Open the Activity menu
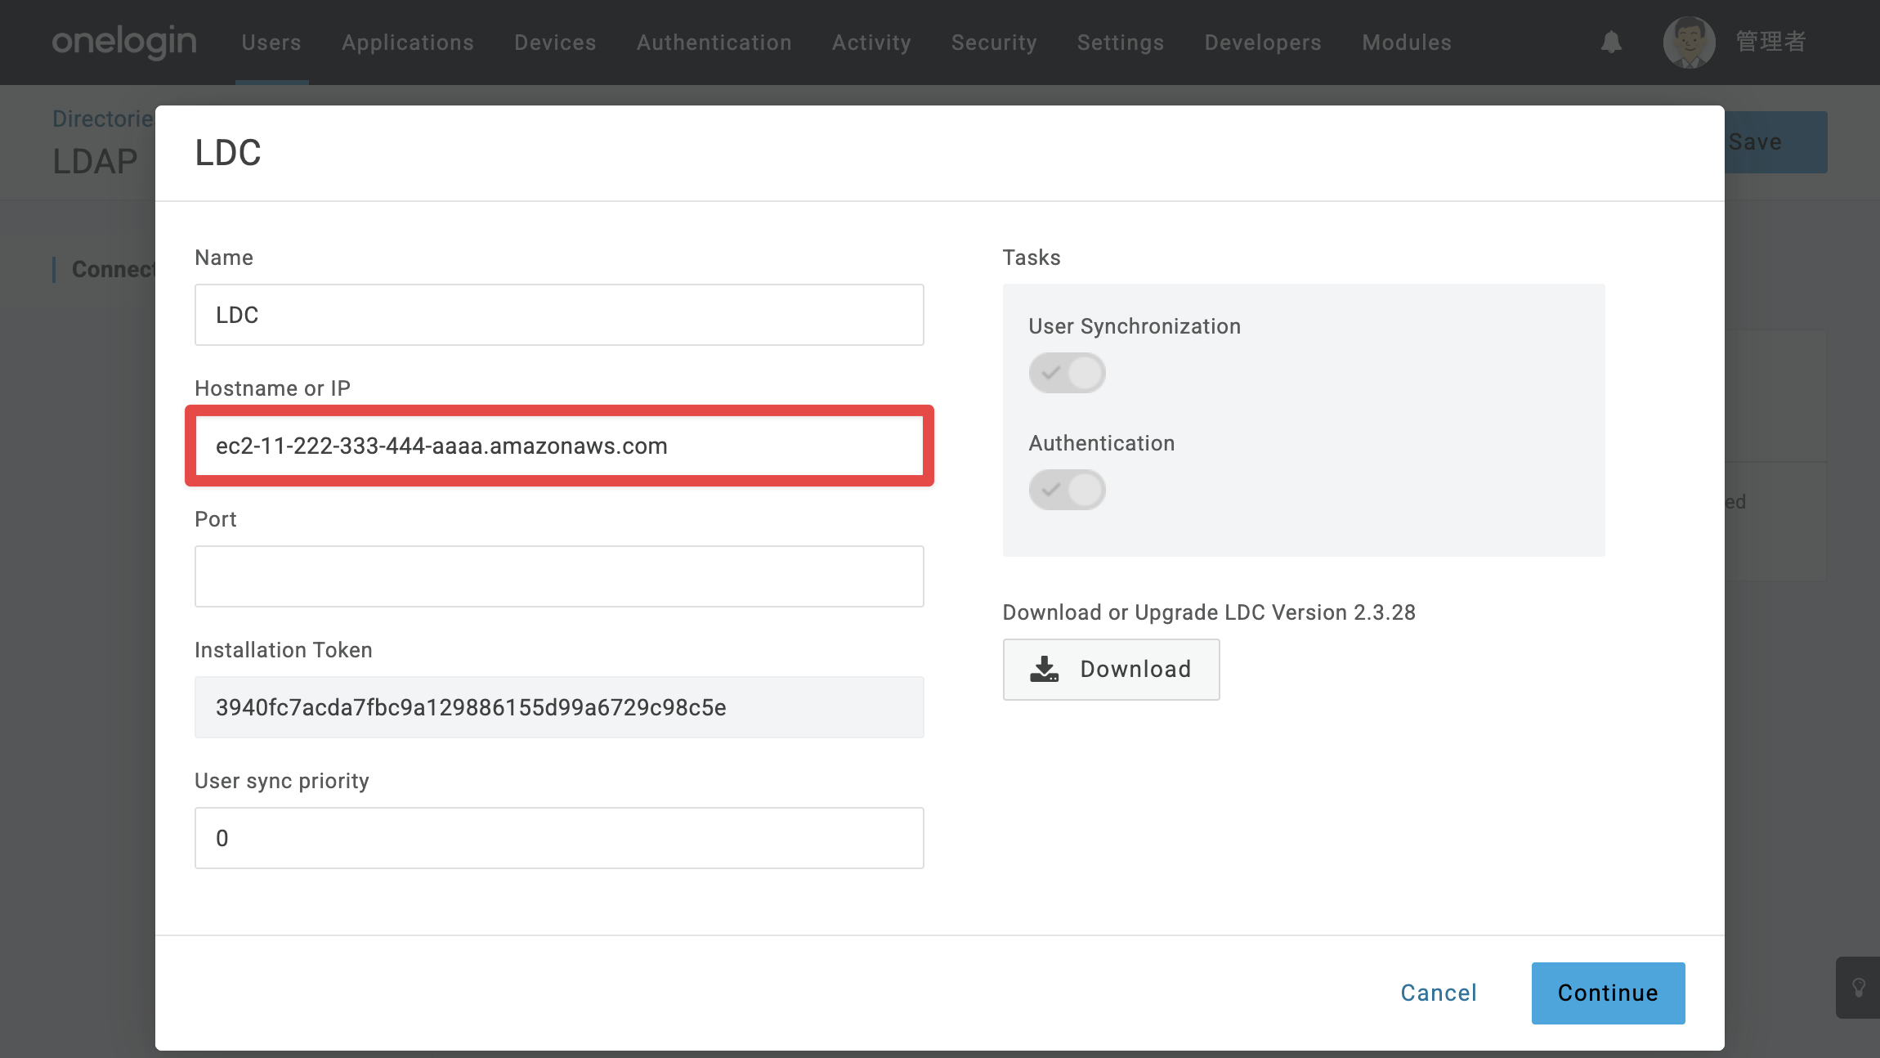 [x=871, y=43]
